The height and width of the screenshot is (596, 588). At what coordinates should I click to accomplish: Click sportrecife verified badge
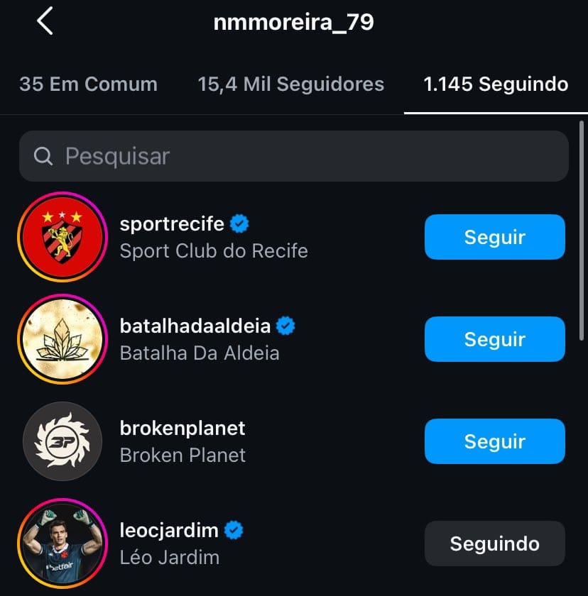click(240, 224)
